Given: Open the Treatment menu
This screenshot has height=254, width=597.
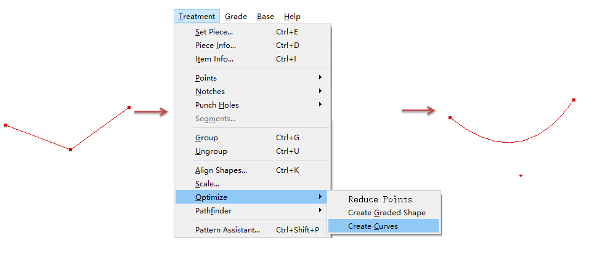Looking at the screenshot, I should pyautogui.click(x=197, y=17).
